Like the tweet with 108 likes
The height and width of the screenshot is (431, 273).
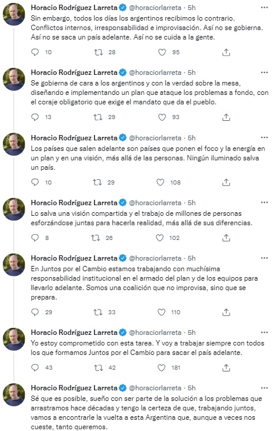[x=160, y=182]
